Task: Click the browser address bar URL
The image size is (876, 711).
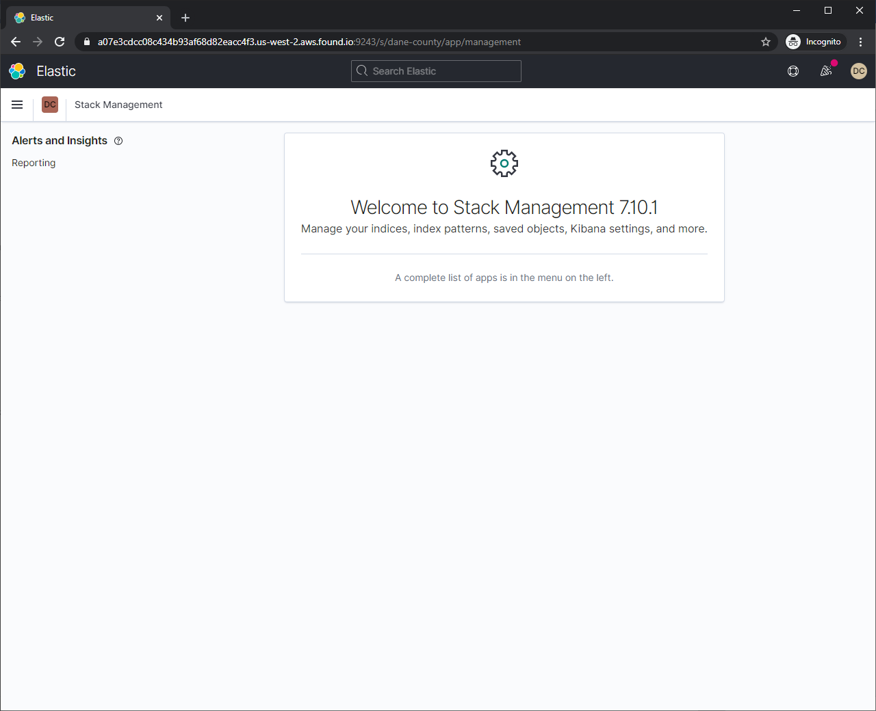Action: click(x=309, y=42)
